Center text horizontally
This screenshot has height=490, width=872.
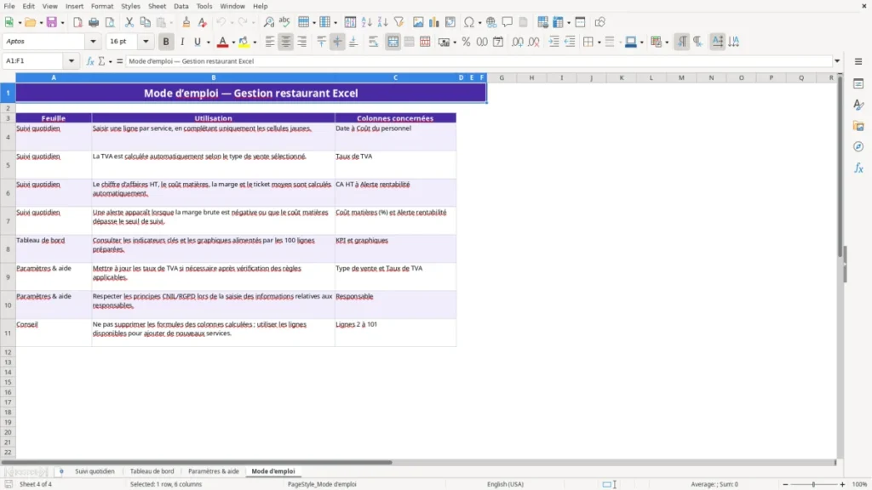tap(286, 42)
